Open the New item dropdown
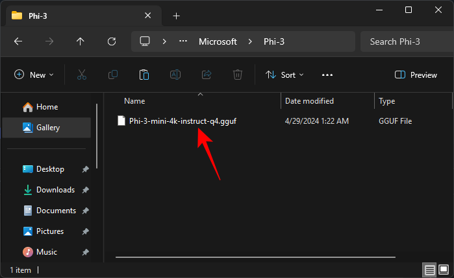The width and height of the screenshot is (454, 278). pos(34,75)
